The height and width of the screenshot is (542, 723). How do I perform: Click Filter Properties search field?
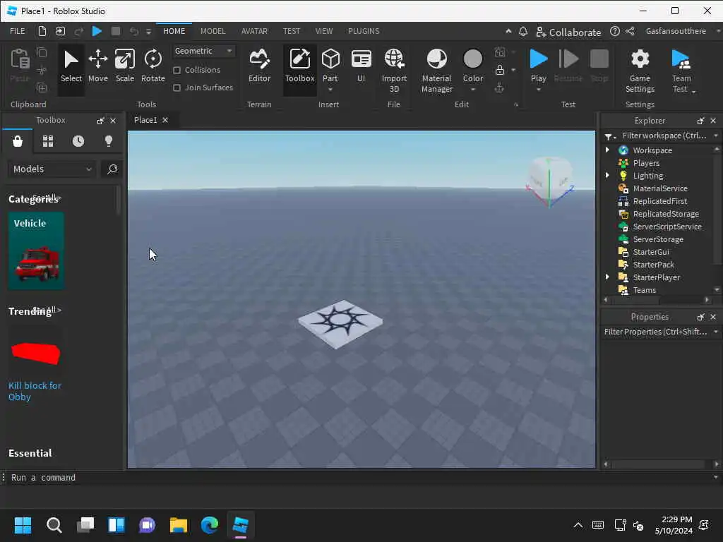point(656,332)
